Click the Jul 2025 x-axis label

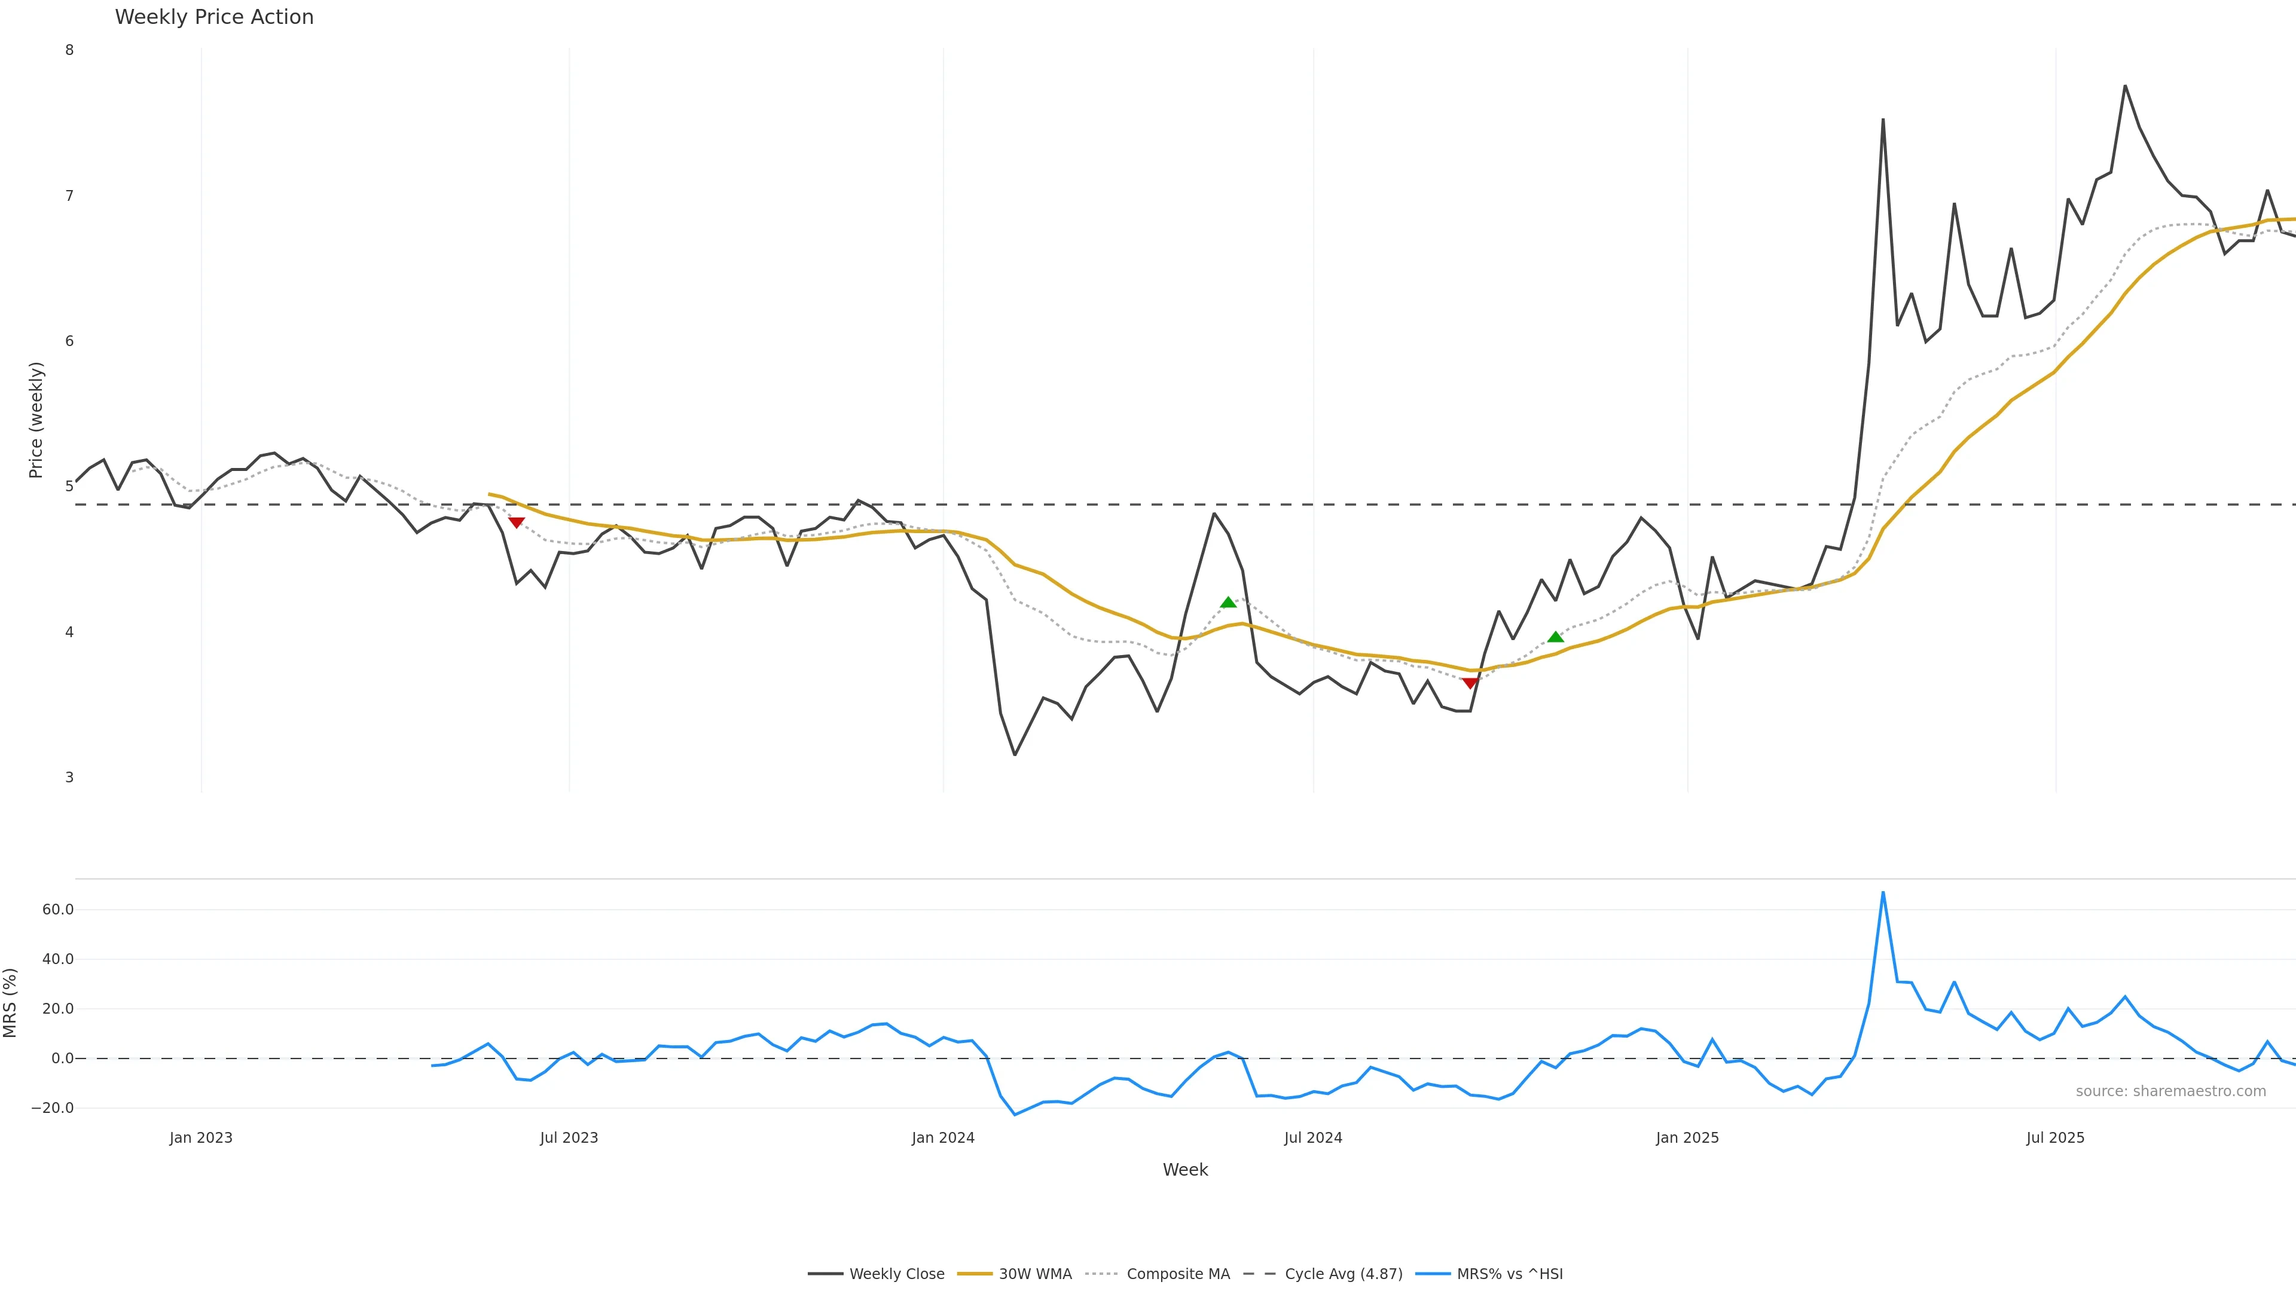tap(2056, 1138)
